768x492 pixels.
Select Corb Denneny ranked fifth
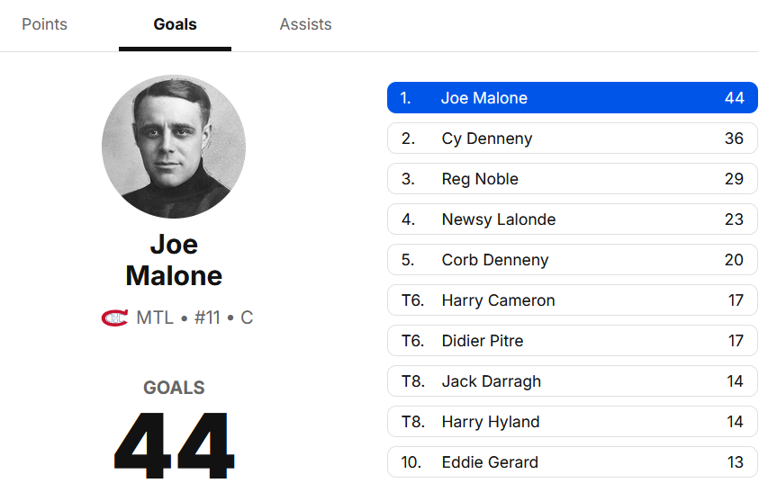[x=572, y=260]
